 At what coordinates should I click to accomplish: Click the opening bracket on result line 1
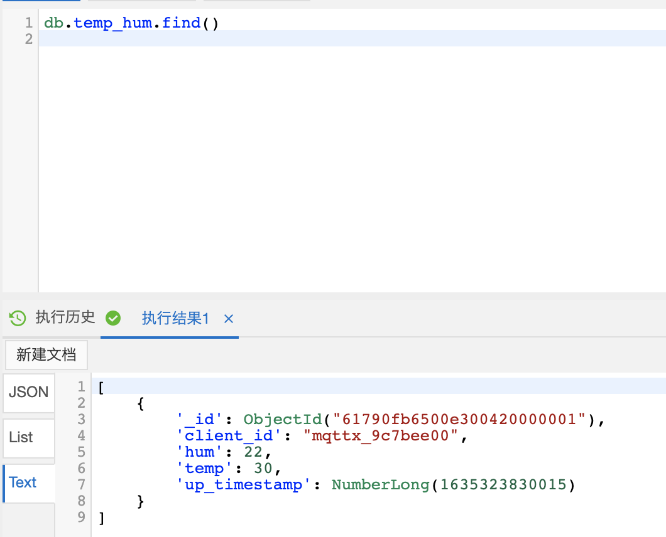101,387
